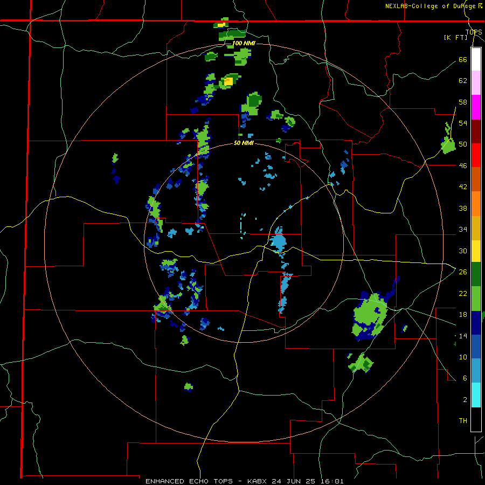Click the white 66+ K FT legend swatch

click(476, 59)
